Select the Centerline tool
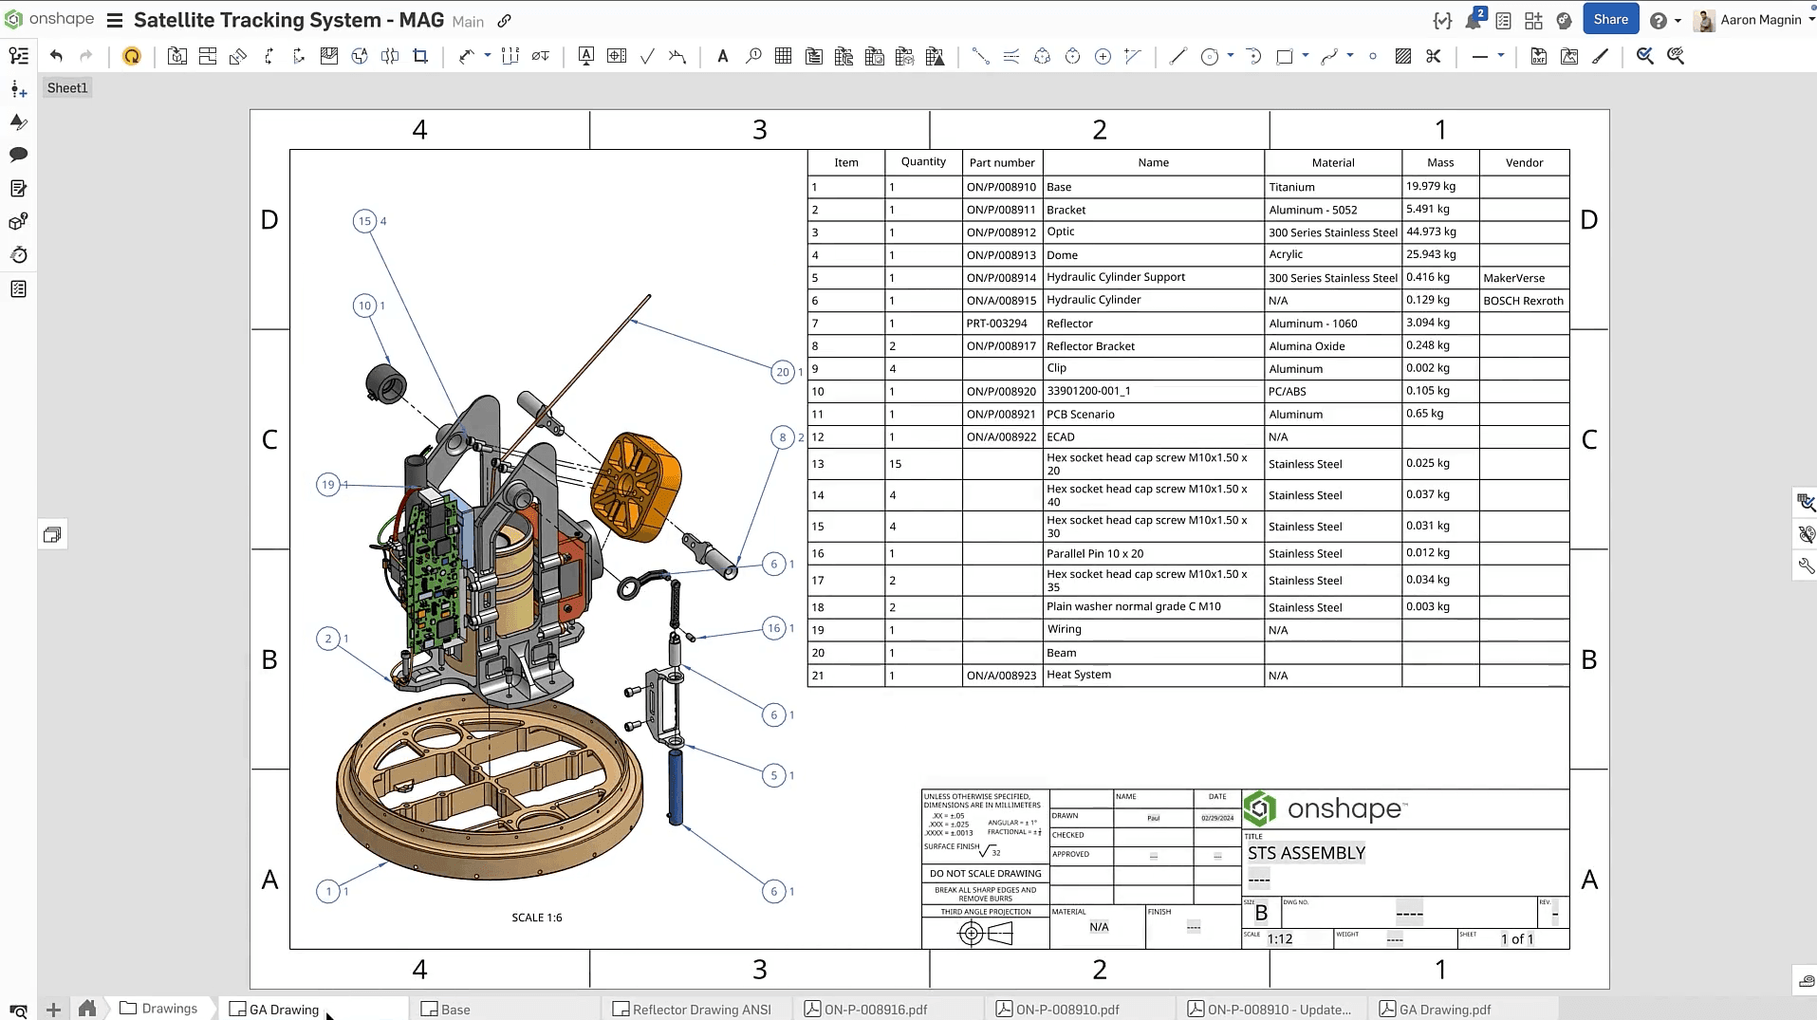The height and width of the screenshot is (1020, 1817). tap(981, 56)
